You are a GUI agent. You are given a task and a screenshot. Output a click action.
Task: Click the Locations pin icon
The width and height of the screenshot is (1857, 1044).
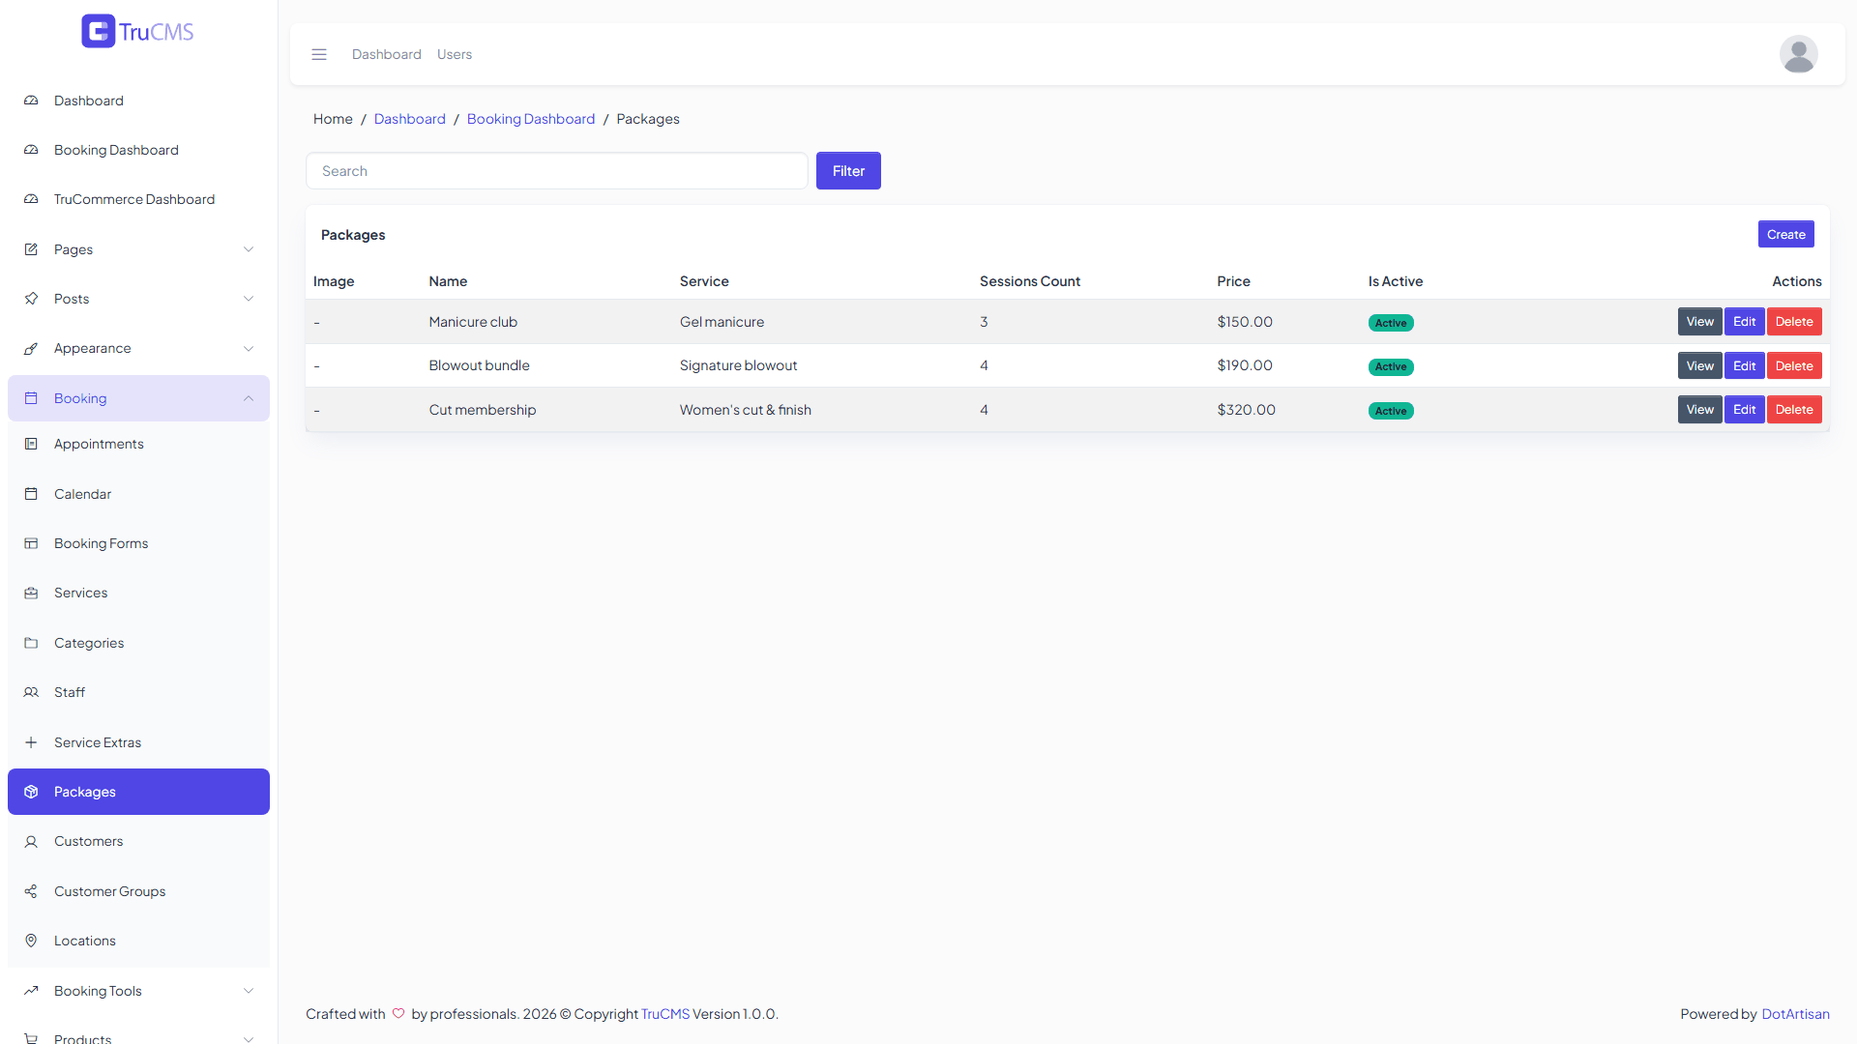tap(31, 941)
